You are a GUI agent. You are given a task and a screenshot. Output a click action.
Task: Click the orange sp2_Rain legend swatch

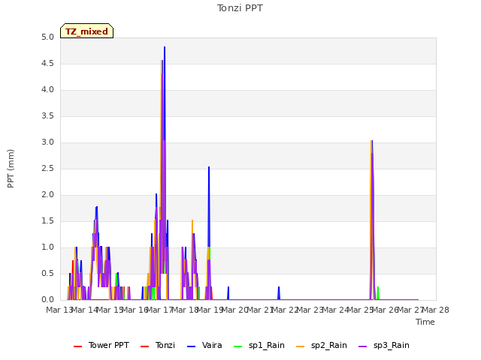301,346
